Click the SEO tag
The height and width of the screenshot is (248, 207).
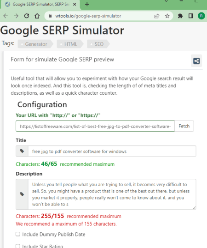coord(98,44)
